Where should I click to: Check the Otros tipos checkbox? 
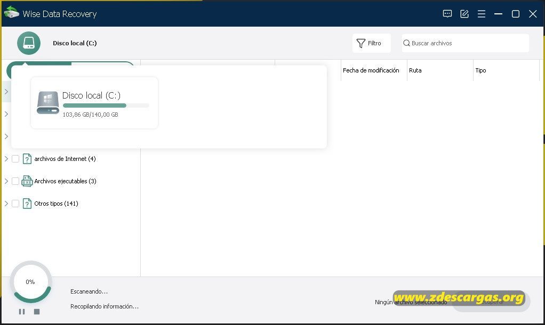pyautogui.click(x=15, y=204)
